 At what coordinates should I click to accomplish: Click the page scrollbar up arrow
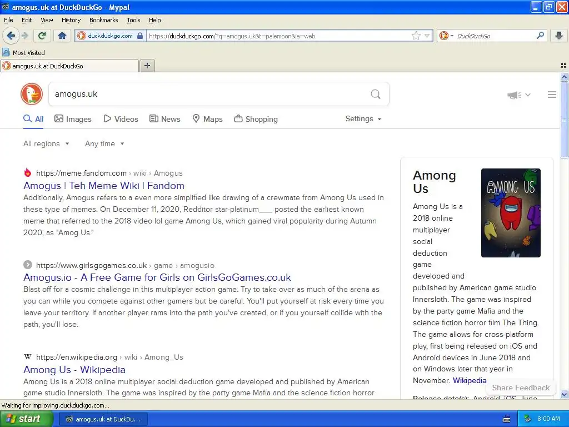(564, 77)
